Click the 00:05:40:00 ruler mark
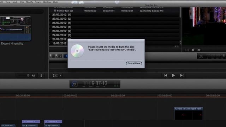Viewport: 226px width, 127px height. (70, 96)
